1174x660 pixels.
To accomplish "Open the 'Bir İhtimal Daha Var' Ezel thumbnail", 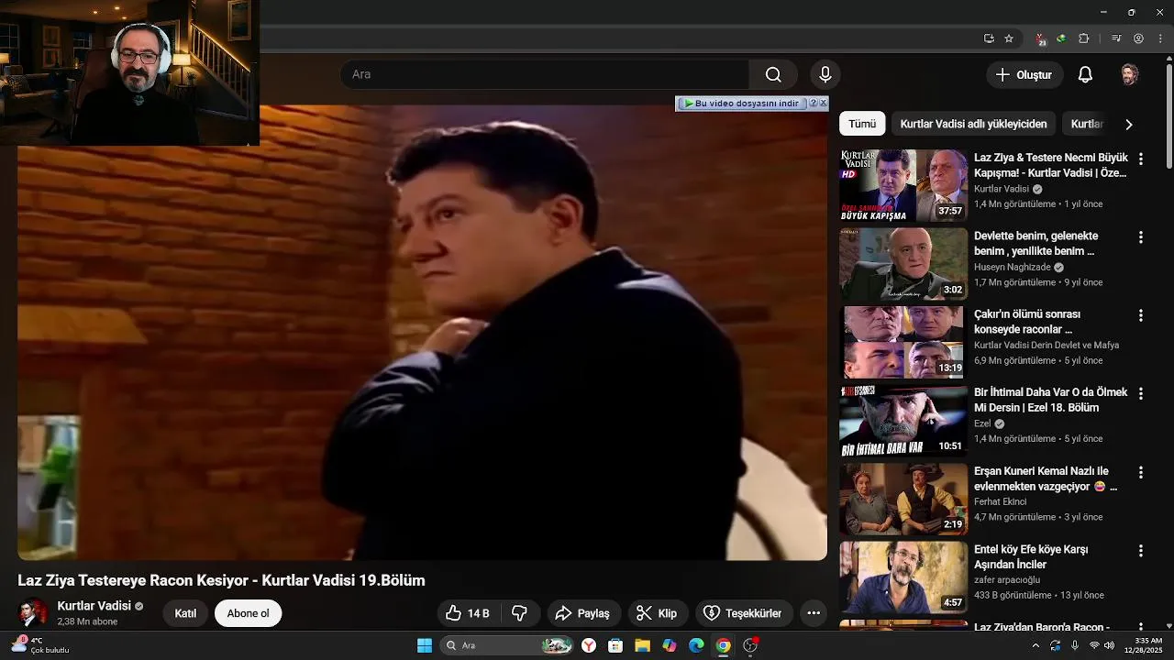I will pos(903,421).
